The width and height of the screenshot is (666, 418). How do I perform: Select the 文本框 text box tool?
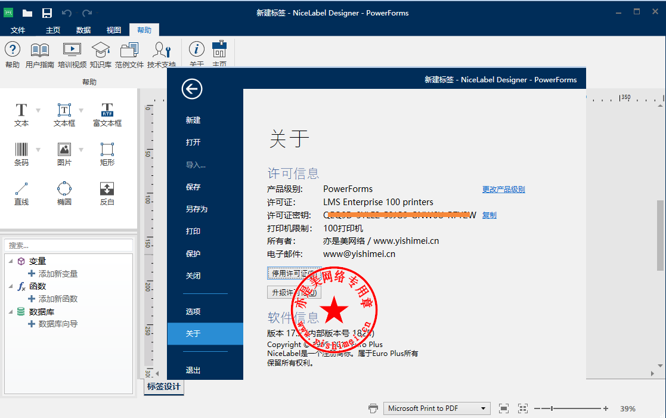[x=64, y=114]
